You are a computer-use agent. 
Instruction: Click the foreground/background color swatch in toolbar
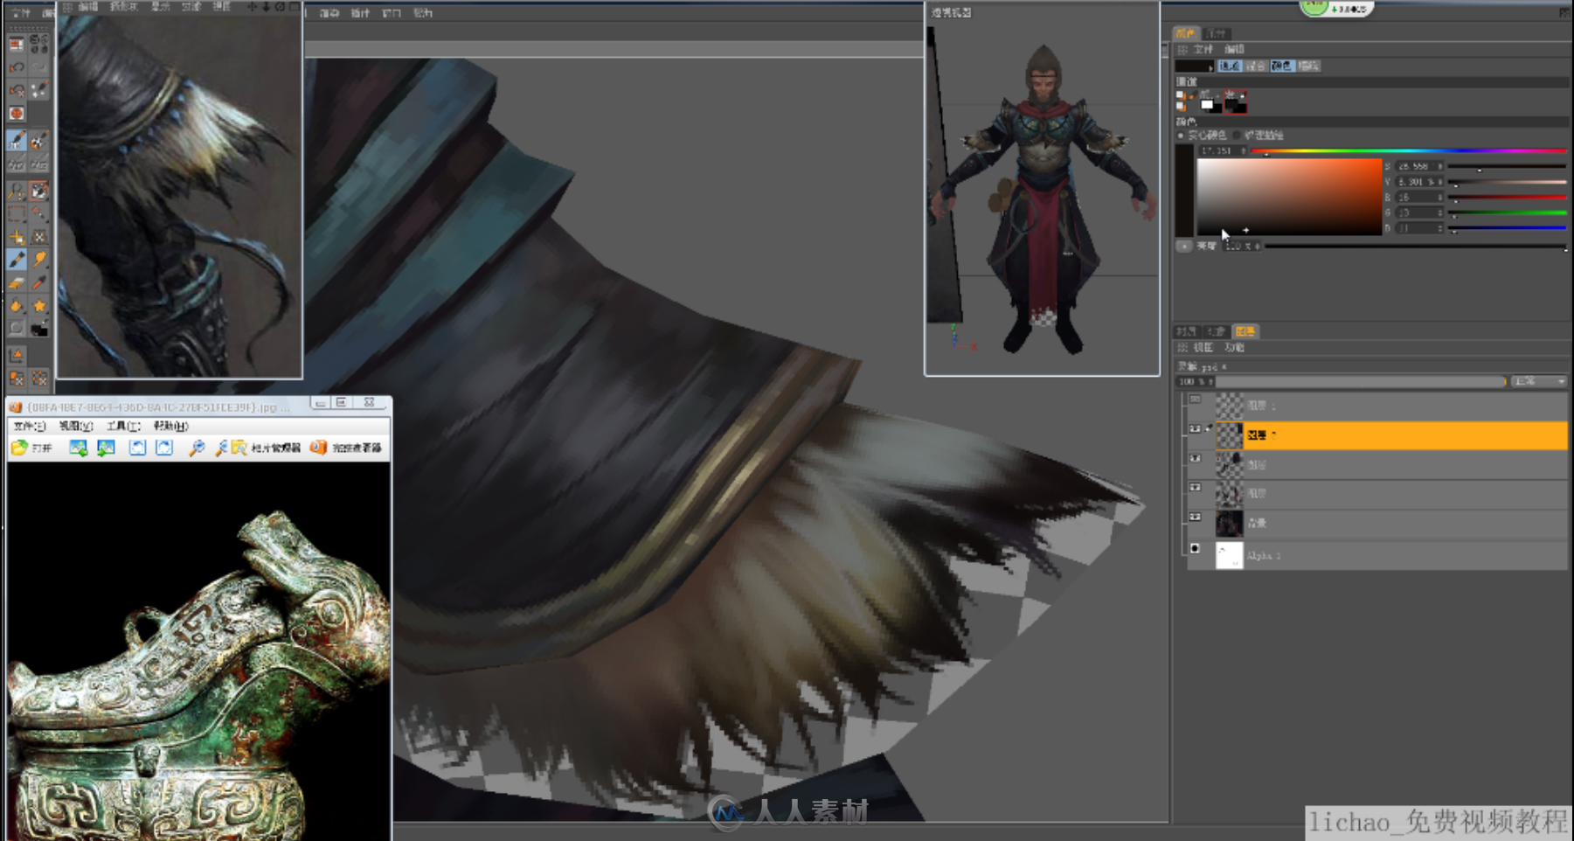pos(39,329)
